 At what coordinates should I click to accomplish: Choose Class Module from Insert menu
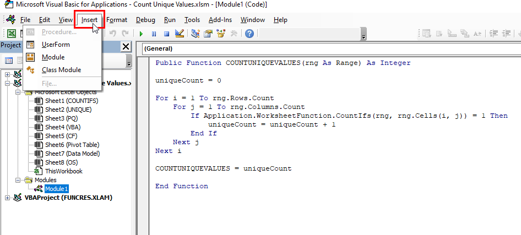pyautogui.click(x=62, y=70)
